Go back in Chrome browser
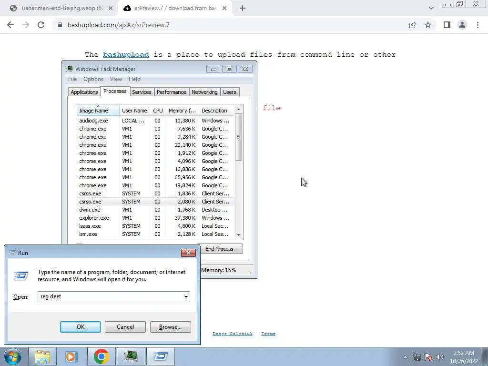 pyautogui.click(x=10, y=25)
